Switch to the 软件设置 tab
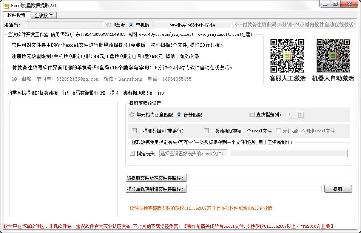Image resolution: width=361 pixels, height=233 pixels. tap(16, 15)
